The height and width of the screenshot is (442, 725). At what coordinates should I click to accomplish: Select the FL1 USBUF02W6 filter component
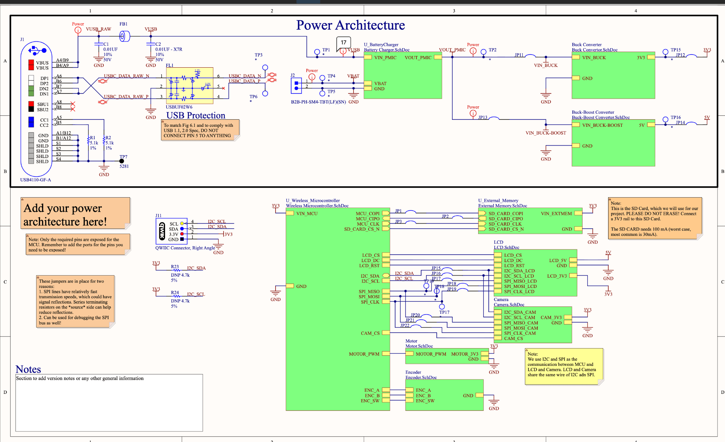(189, 85)
